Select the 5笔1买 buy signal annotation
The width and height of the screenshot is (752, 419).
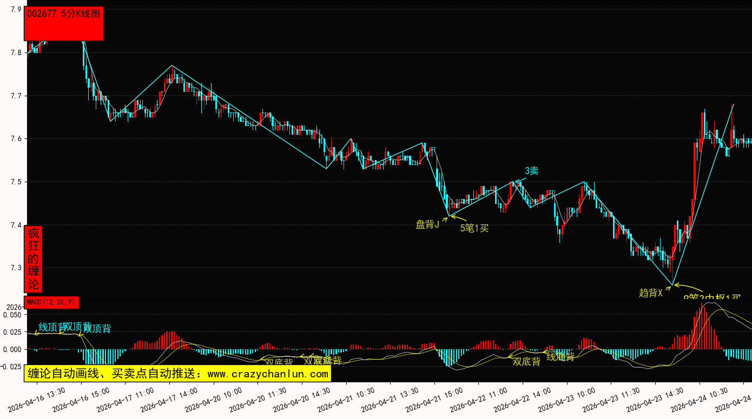[474, 228]
